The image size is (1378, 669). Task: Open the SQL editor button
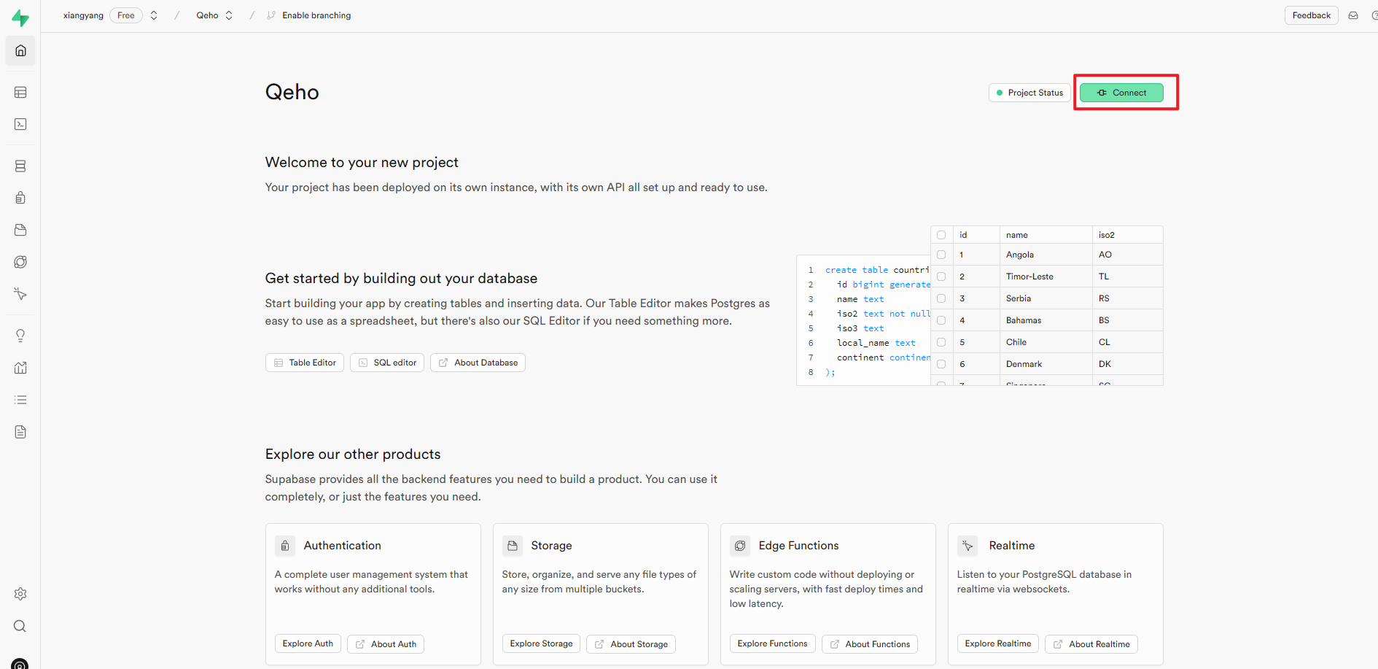point(387,363)
